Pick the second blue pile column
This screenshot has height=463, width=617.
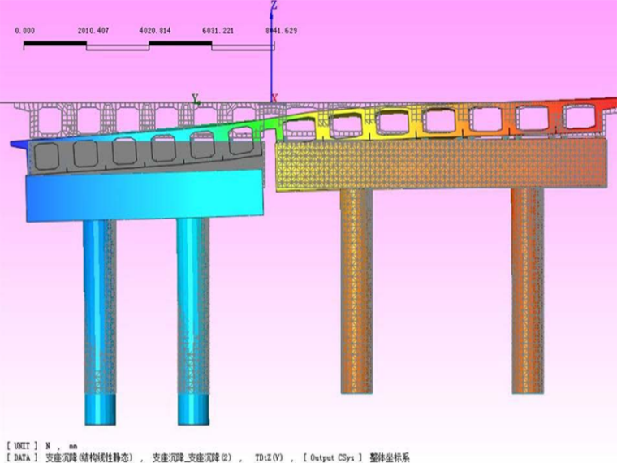[x=193, y=325]
